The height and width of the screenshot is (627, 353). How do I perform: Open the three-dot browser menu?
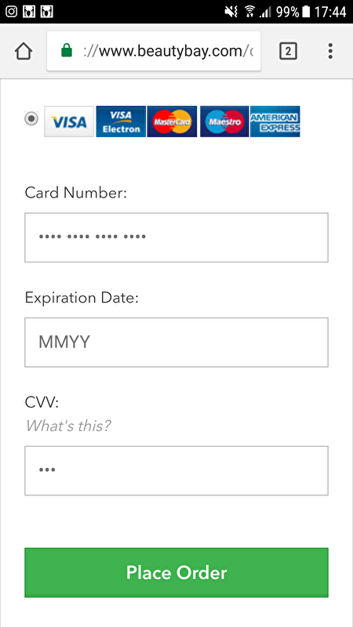[330, 51]
